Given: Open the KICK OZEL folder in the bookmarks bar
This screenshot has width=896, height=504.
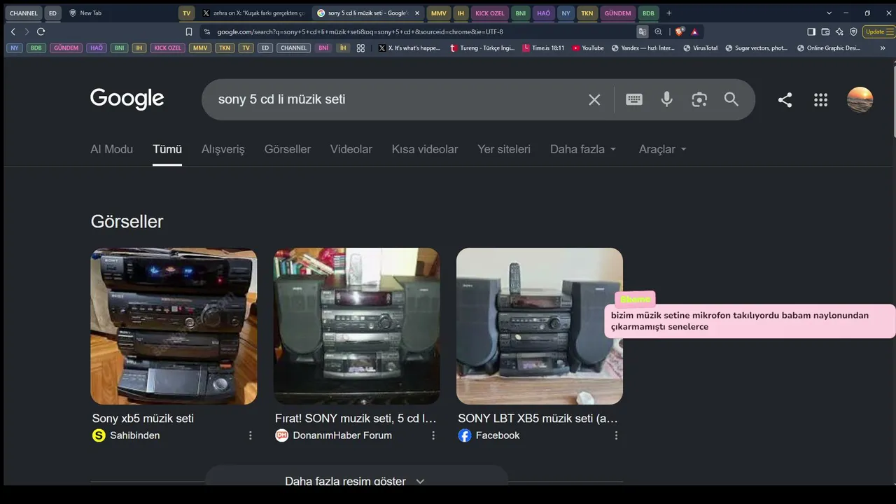Looking at the screenshot, I should pyautogui.click(x=167, y=48).
